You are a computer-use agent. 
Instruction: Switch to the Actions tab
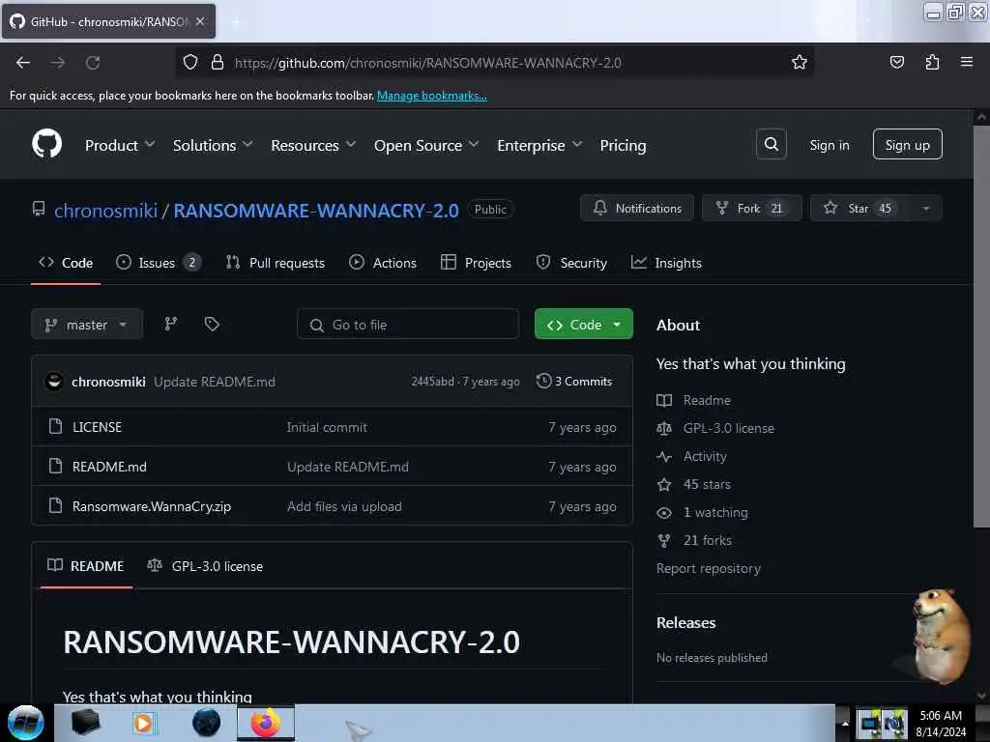tap(383, 263)
